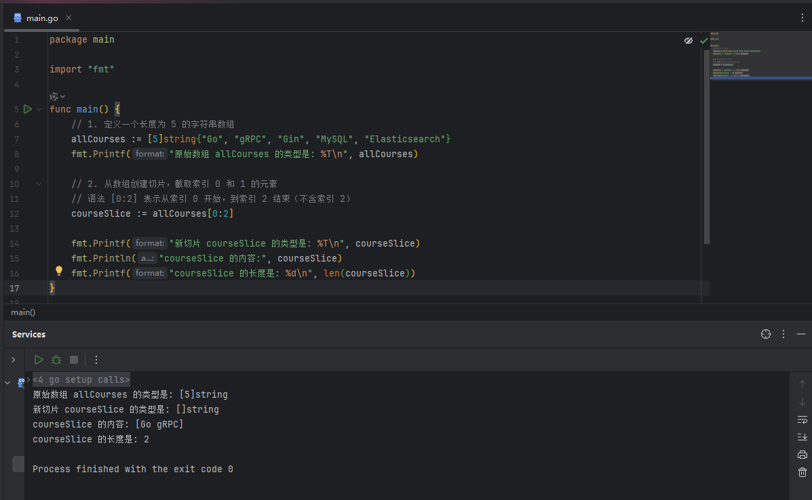The image size is (812, 500).
Task: Fold the comment block at line 10
Action: pyautogui.click(x=39, y=184)
